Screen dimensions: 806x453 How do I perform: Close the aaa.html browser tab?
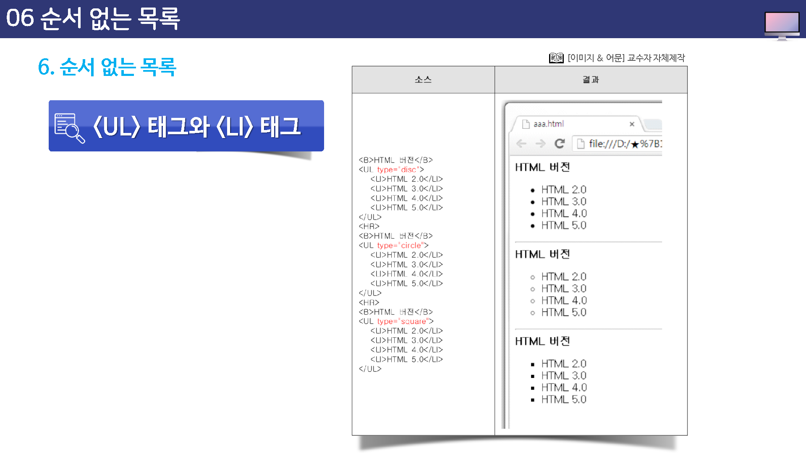point(632,124)
